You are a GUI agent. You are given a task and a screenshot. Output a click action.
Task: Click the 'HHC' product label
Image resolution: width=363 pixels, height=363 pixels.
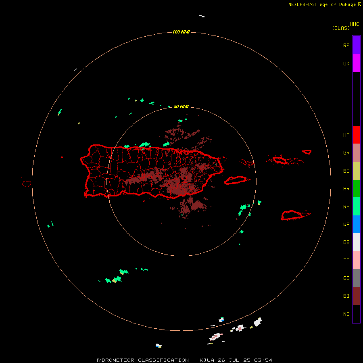coord(355,24)
